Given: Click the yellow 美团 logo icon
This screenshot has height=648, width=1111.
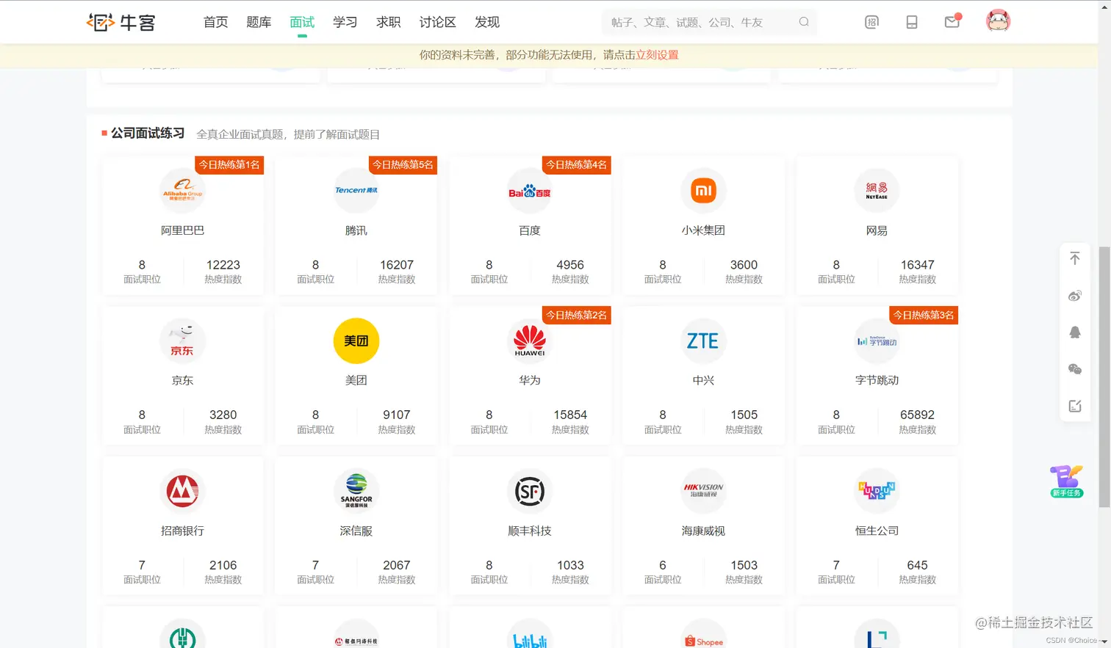Looking at the screenshot, I should tap(356, 341).
